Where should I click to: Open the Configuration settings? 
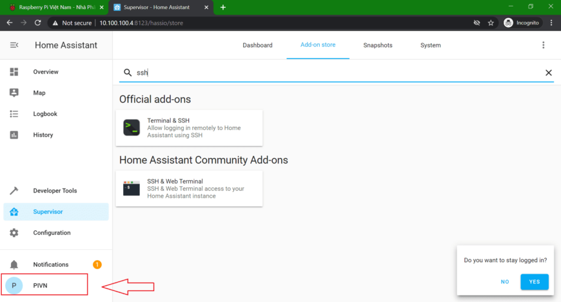(52, 232)
